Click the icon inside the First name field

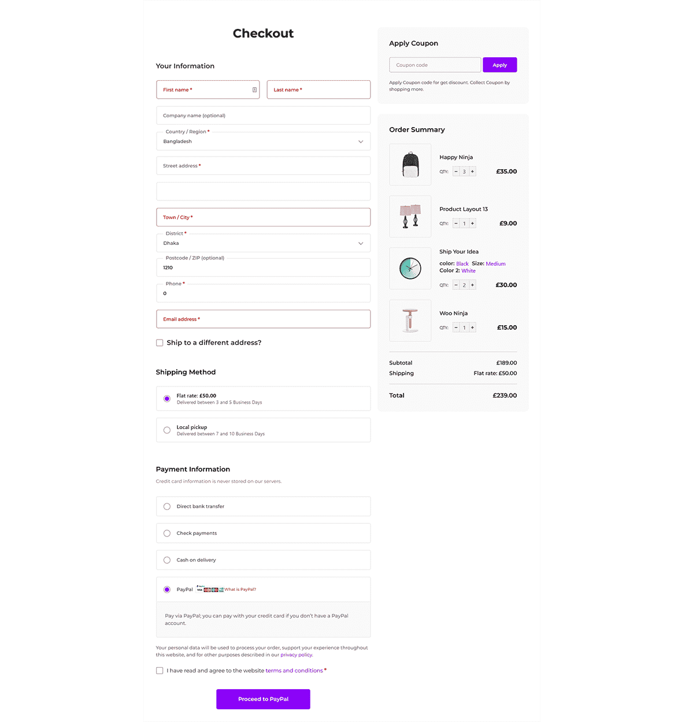pyautogui.click(x=254, y=90)
